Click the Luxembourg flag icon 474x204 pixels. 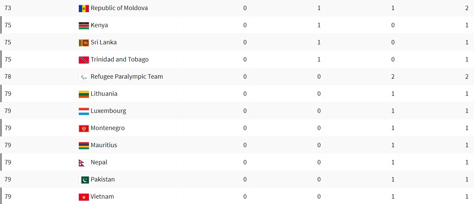(x=84, y=111)
